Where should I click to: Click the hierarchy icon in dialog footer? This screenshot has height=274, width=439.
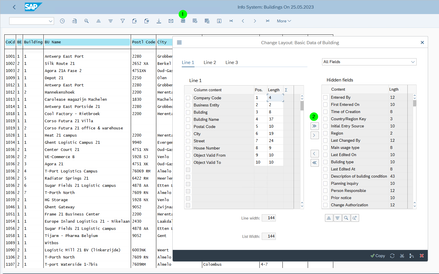(x=412, y=256)
